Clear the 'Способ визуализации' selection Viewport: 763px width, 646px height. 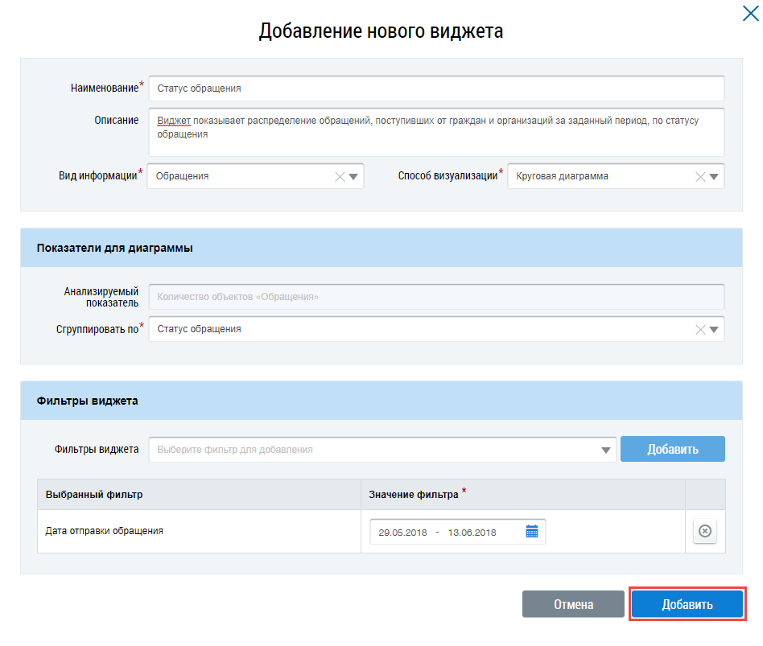tap(700, 177)
